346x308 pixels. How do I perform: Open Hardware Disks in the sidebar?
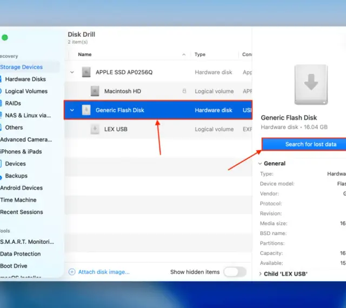point(25,79)
